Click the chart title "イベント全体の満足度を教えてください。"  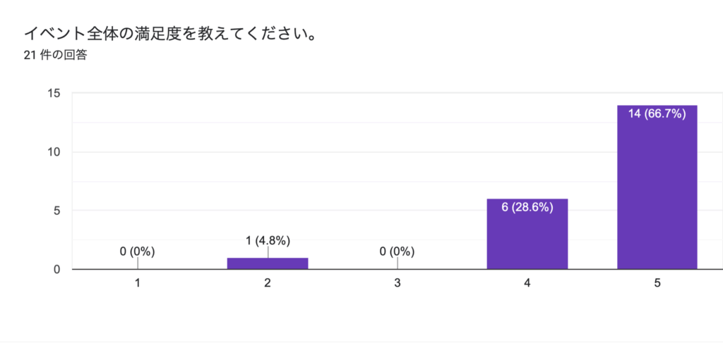pos(169,33)
